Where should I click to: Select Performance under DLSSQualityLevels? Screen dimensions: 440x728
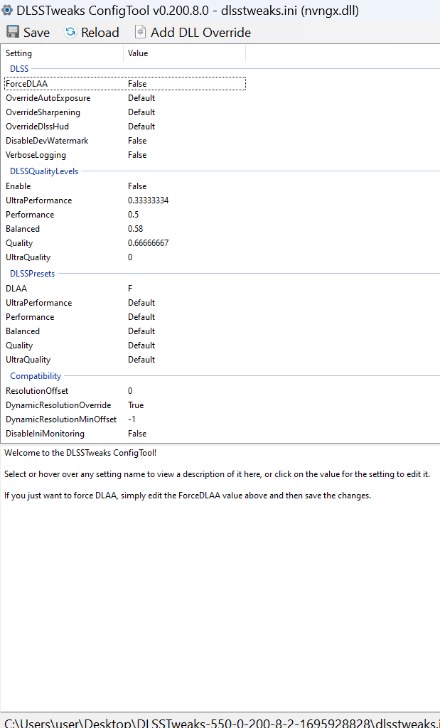point(30,215)
